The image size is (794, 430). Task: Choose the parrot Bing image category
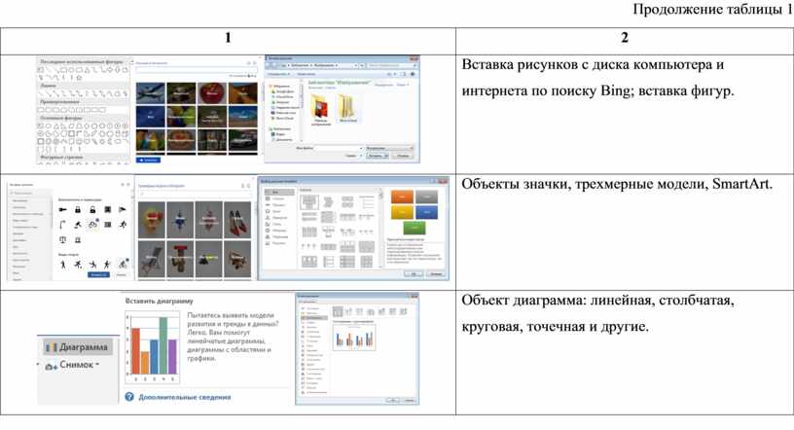(151, 140)
